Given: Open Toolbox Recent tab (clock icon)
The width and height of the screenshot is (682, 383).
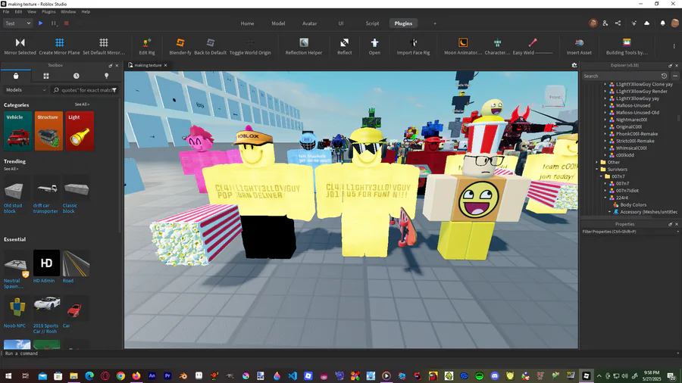Looking at the screenshot, I should pos(76,76).
